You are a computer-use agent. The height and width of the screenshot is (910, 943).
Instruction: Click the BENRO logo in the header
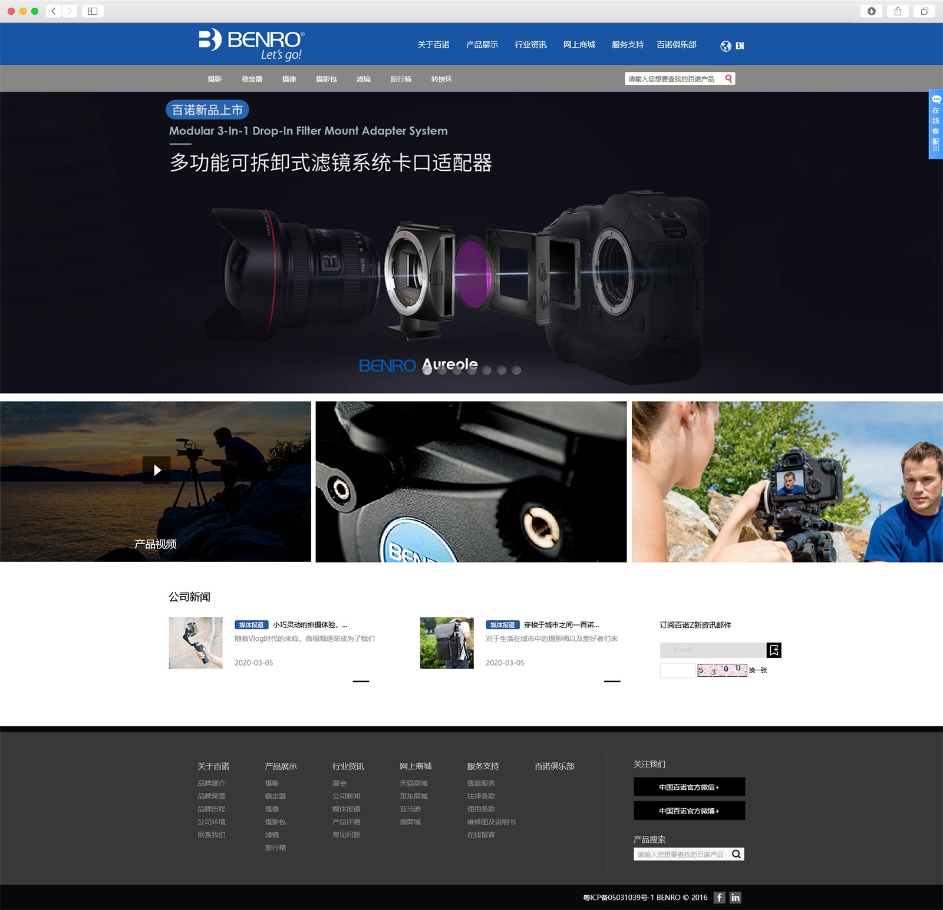pos(252,44)
